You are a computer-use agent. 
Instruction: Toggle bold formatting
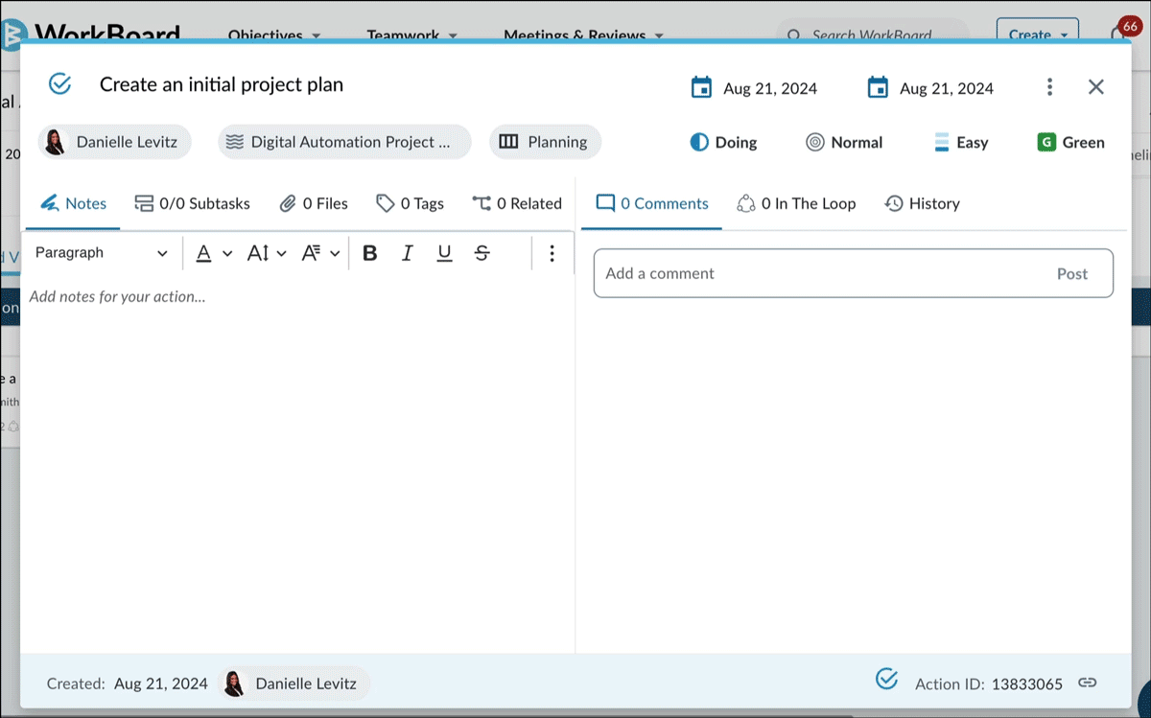point(370,253)
